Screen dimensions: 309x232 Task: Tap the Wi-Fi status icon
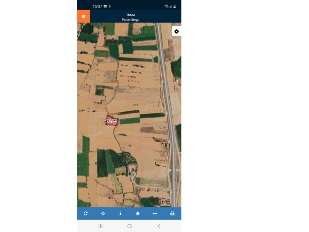[166, 6]
